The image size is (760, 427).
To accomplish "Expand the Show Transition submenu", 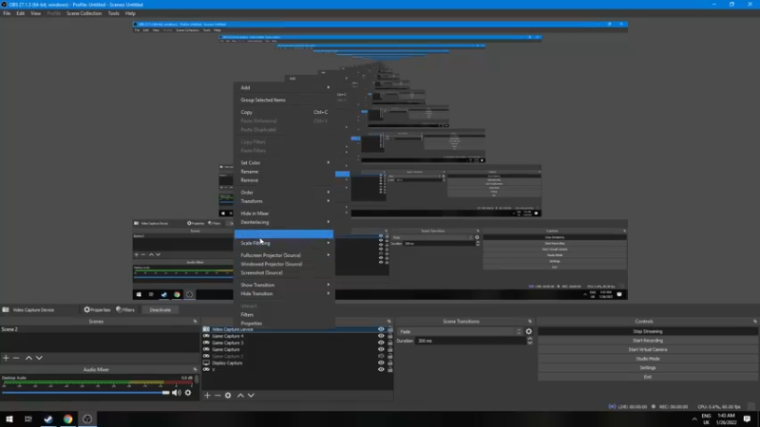I will (x=284, y=285).
